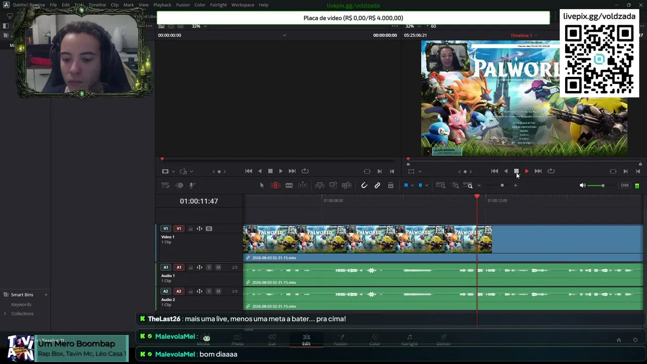Activate the Trim Edit Mode tool
Viewport: 647px width, 364px height.
pyautogui.click(x=275, y=186)
